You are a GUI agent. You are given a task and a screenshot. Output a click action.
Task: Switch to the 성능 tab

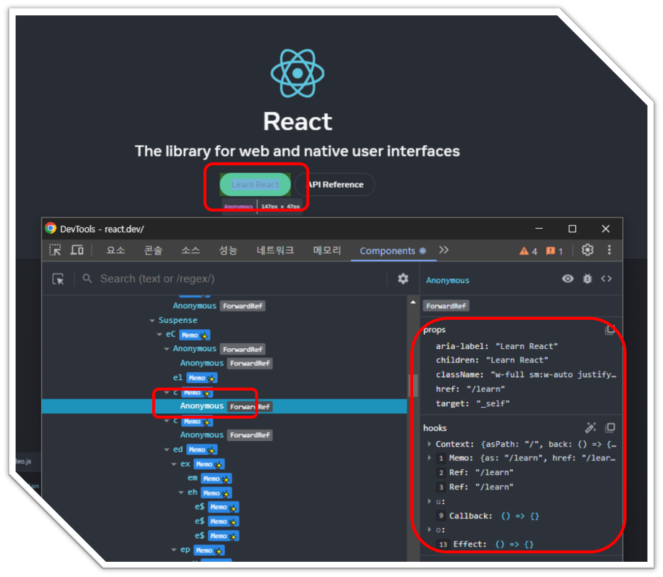[x=228, y=250]
